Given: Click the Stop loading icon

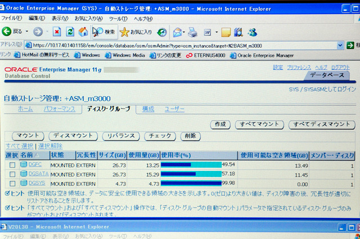Looking at the screenshot, I should (57, 31).
